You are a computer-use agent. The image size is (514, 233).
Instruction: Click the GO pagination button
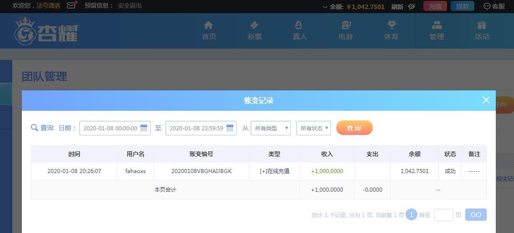coord(476,215)
